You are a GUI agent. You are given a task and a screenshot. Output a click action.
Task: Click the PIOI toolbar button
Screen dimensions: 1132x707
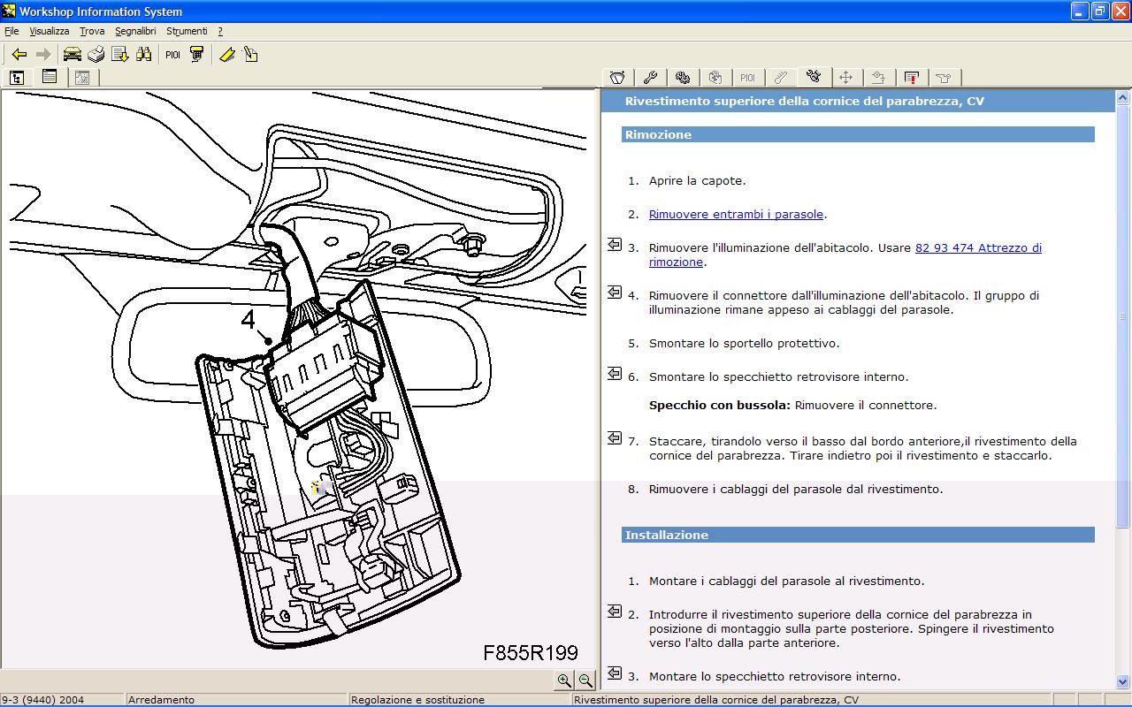pos(172,55)
